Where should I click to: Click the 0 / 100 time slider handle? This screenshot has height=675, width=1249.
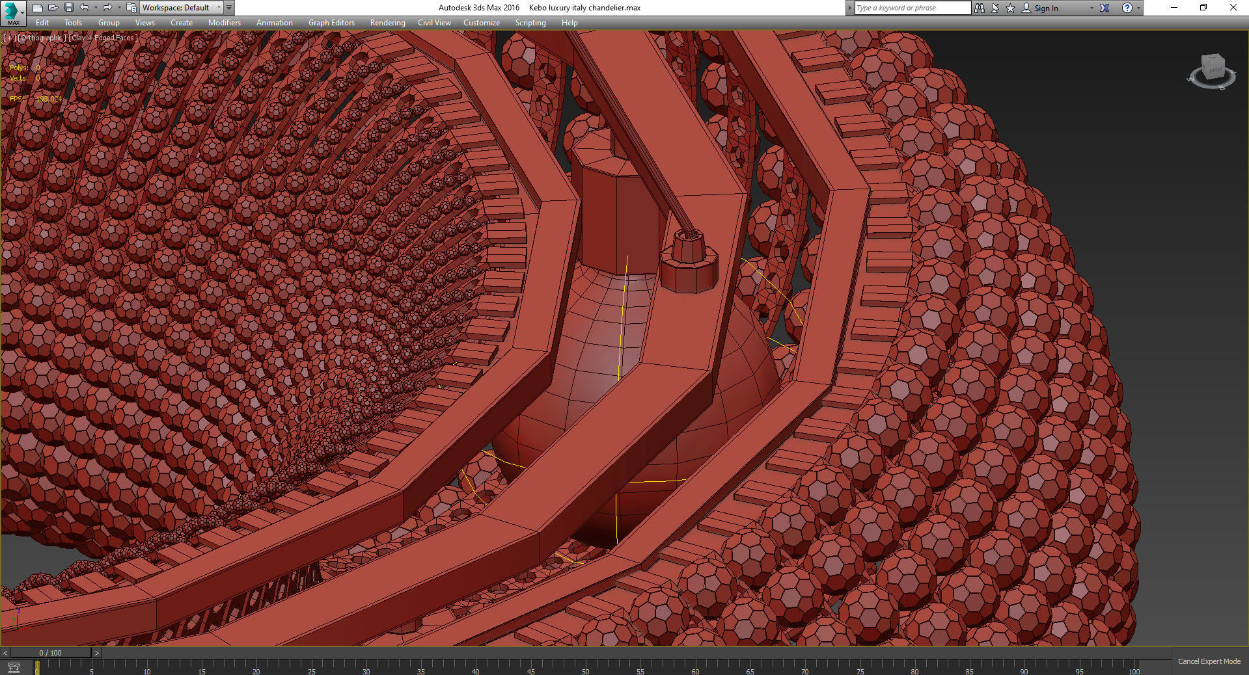(51, 653)
